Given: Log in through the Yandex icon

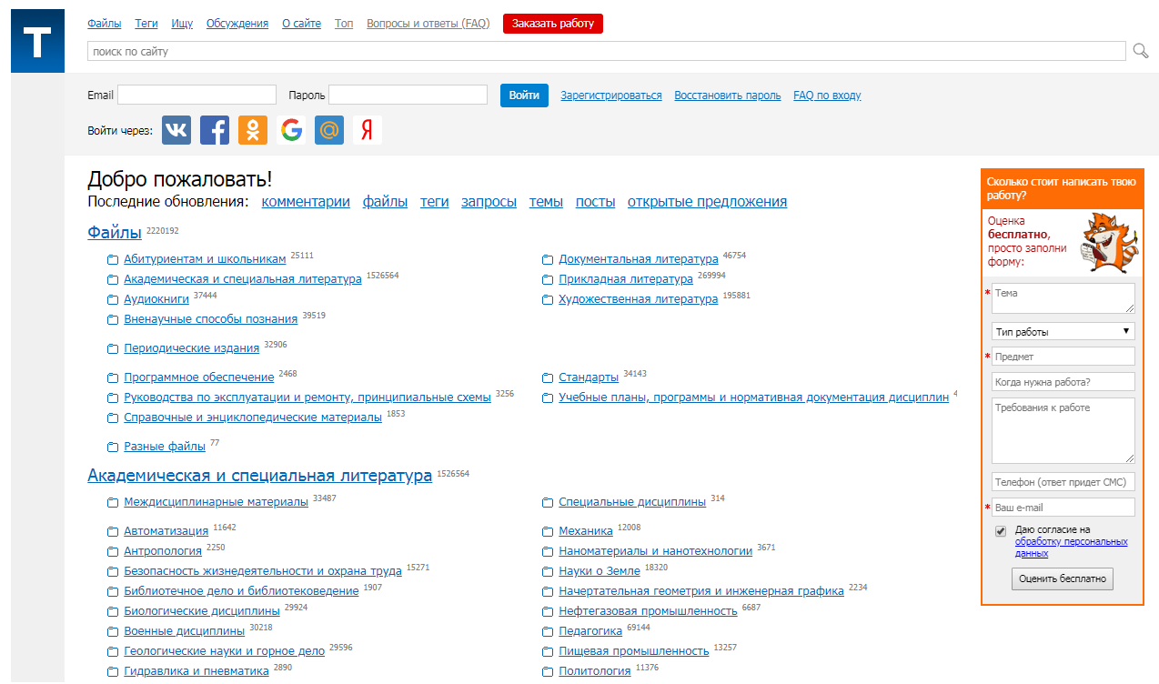Looking at the screenshot, I should [368, 130].
